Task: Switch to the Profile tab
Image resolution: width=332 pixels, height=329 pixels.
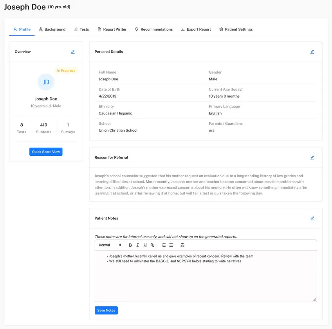Action: [x=22, y=29]
